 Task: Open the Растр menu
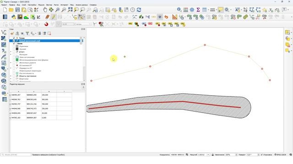pos(56,5)
